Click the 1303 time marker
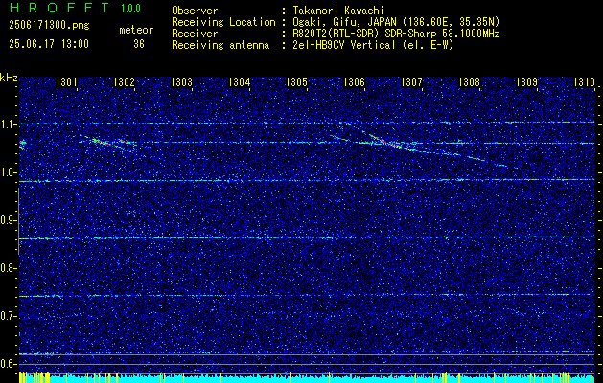This screenshot has height=383, width=603. click(181, 81)
